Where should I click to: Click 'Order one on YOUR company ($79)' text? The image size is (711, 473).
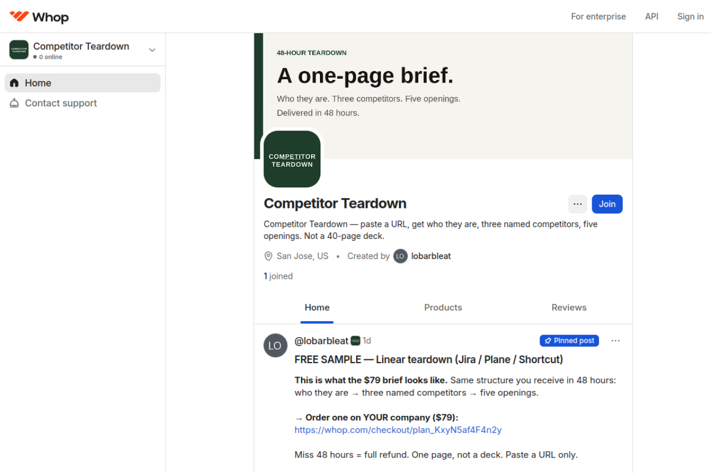coord(382,418)
